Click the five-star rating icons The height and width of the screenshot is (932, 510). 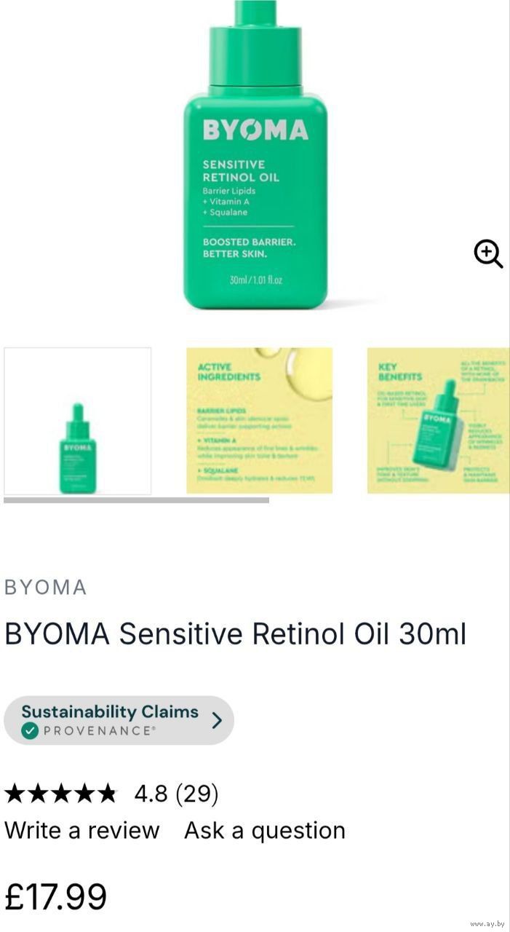point(60,794)
